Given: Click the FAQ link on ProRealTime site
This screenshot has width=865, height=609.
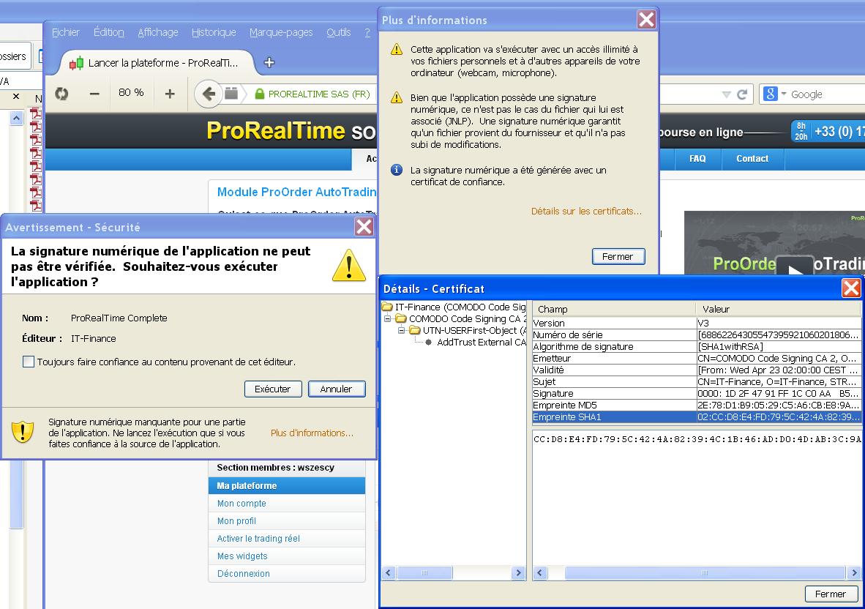Looking at the screenshot, I should tap(697, 159).
